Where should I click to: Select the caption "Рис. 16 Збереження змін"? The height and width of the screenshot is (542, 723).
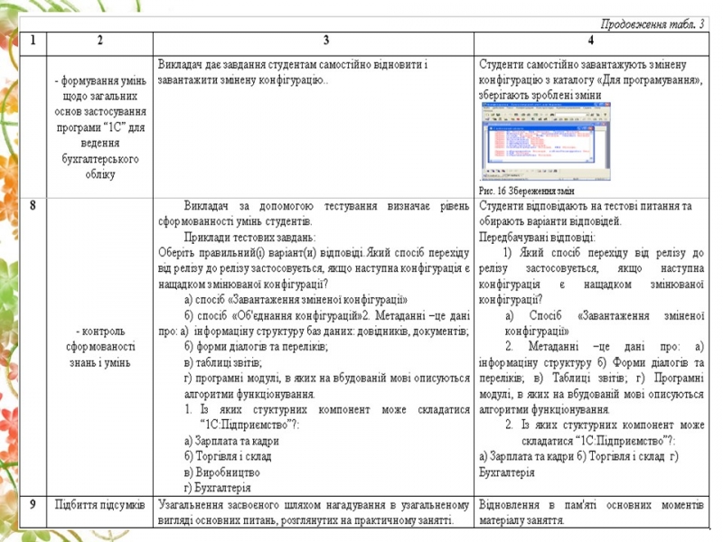tap(526, 191)
